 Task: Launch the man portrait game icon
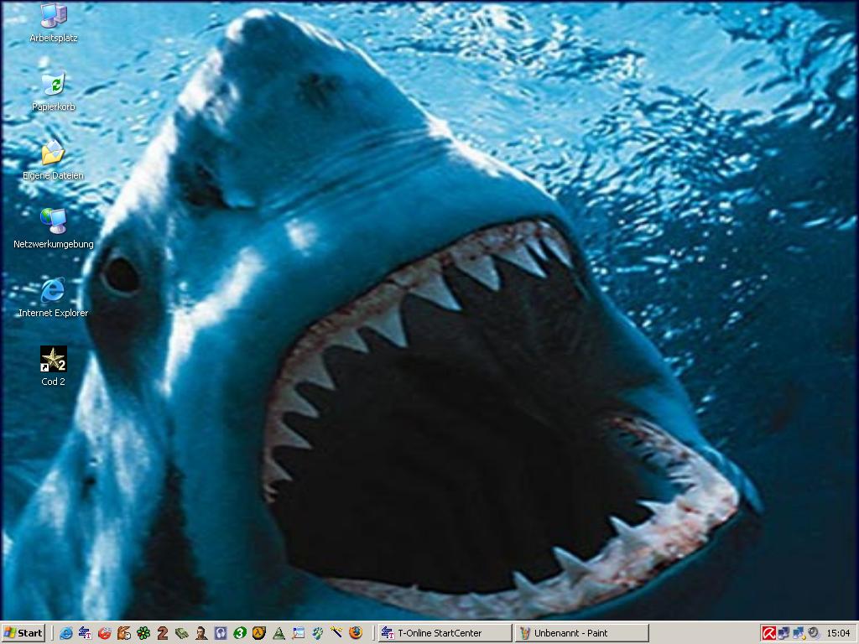[x=201, y=633]
